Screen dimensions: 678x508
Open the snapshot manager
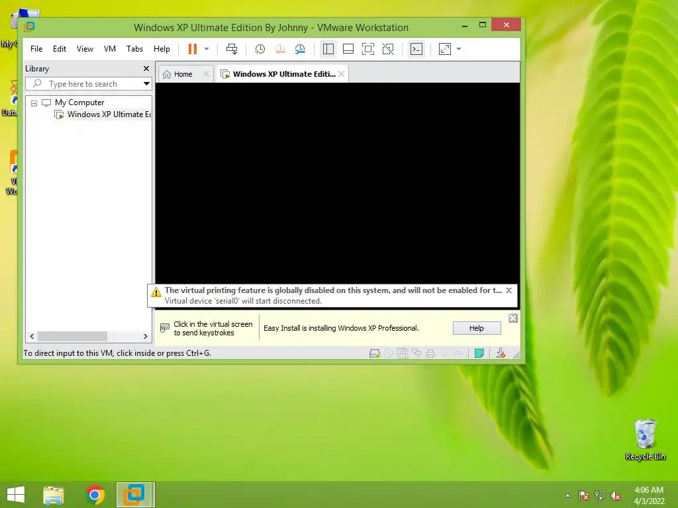point(300,49)
